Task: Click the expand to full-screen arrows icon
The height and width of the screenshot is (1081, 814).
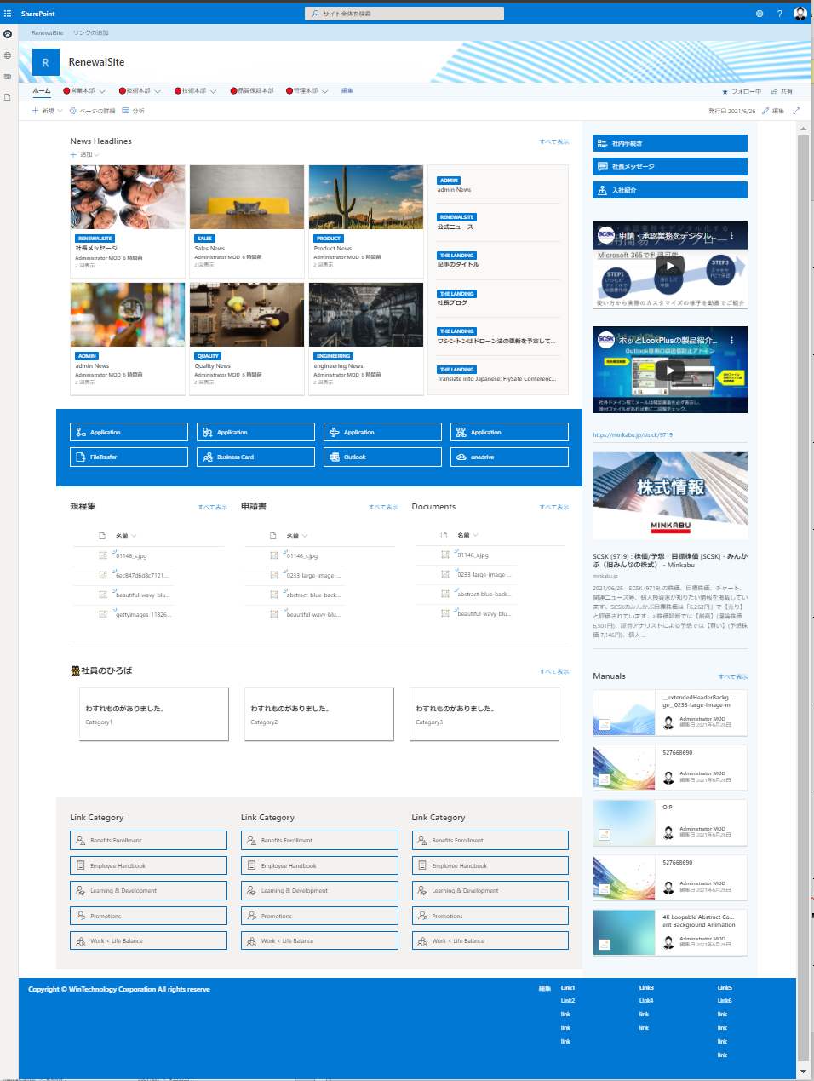Action: [x=796, y=111]
